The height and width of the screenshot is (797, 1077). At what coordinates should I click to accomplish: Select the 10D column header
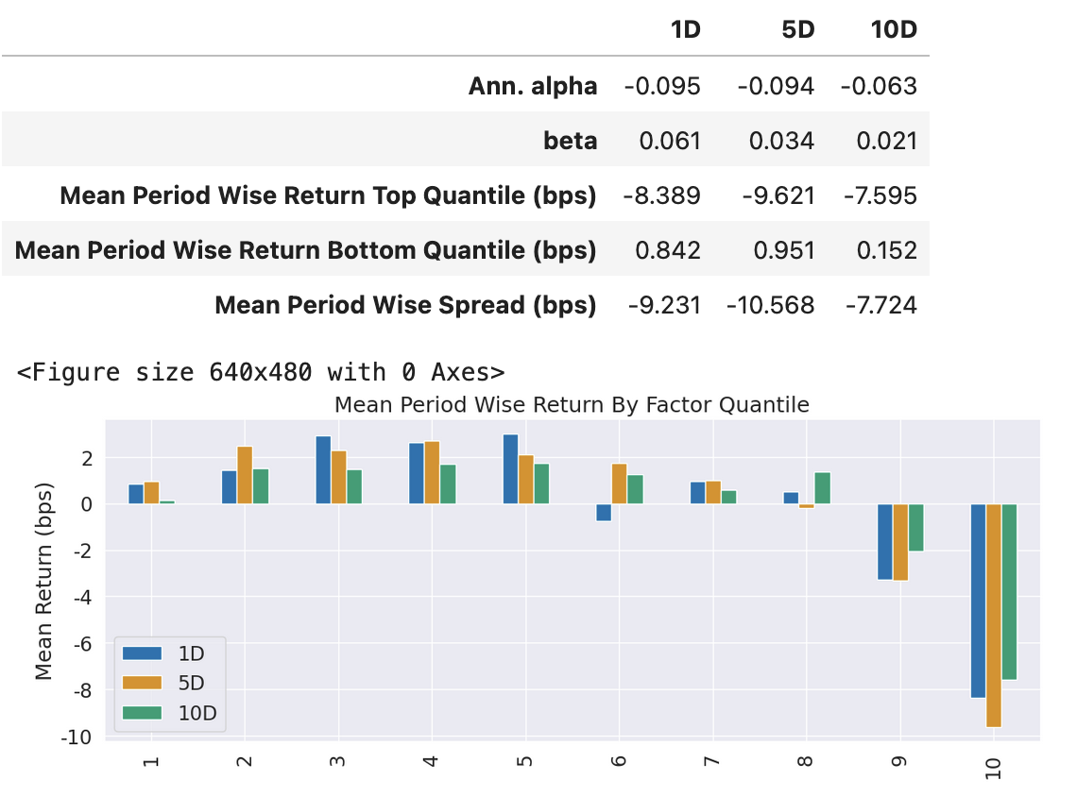pyautogui.click(x=894, y=29)
